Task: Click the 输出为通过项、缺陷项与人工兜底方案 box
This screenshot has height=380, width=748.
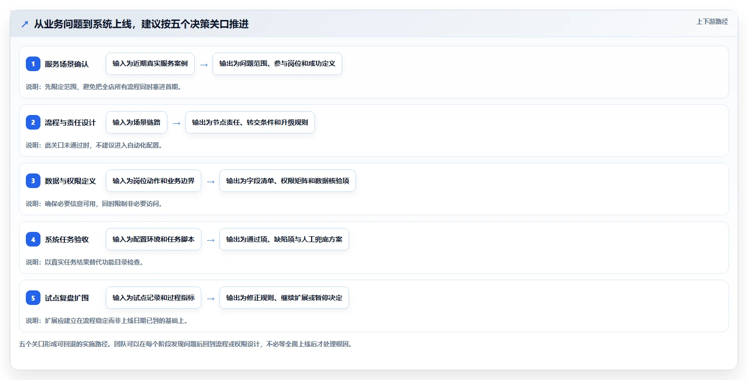Action: coord(284,239)
